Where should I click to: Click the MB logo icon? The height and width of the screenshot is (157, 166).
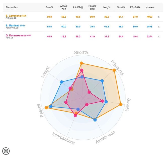tap(6, 151)
